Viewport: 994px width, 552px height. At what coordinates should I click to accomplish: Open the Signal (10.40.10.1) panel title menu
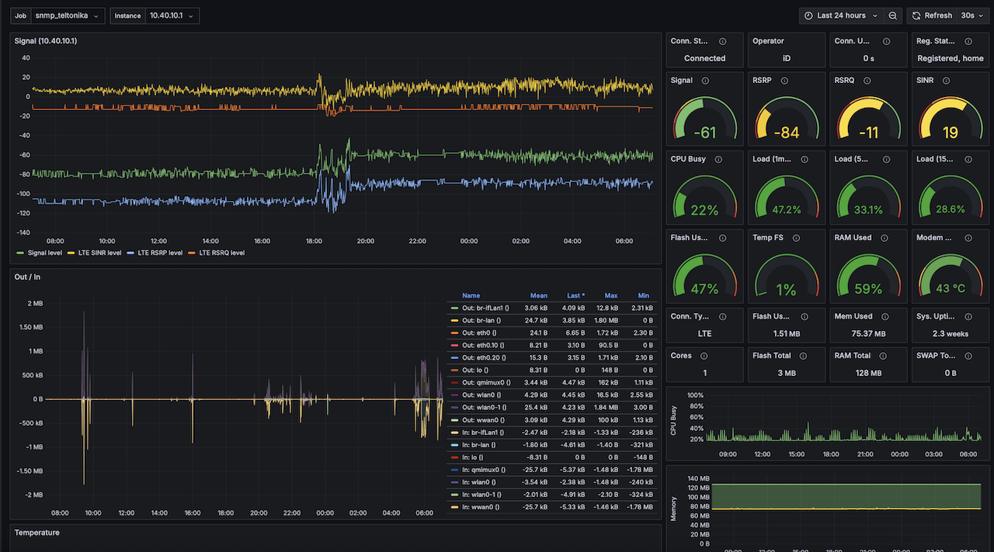47,41
